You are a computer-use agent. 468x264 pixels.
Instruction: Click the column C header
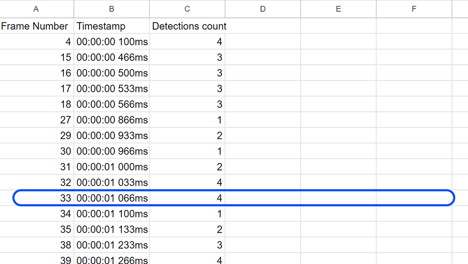coord(187,9)
